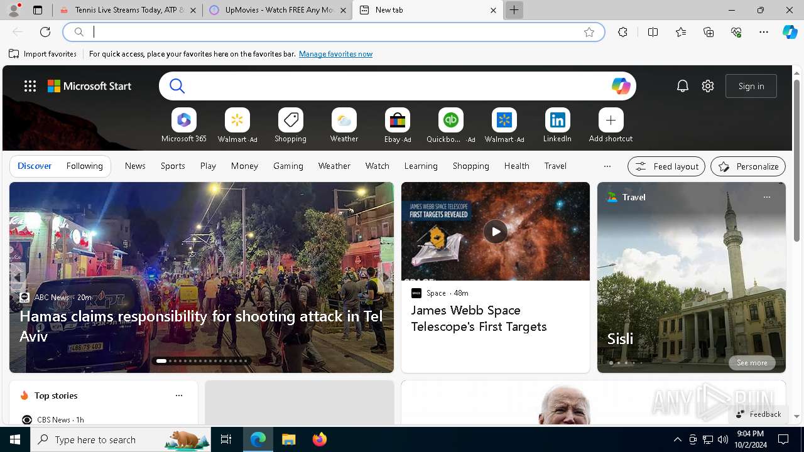
Task: Open the Feed layout options
Action: [666, 166]
